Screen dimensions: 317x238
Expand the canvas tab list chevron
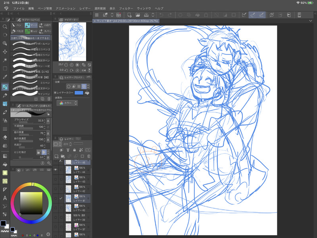(x=311, y=21)
